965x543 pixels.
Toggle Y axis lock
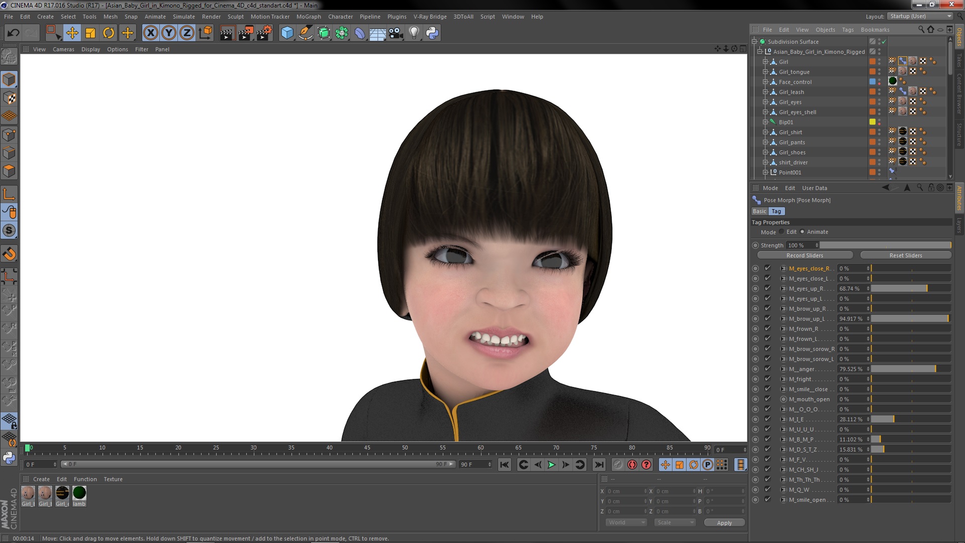[169, 33]
